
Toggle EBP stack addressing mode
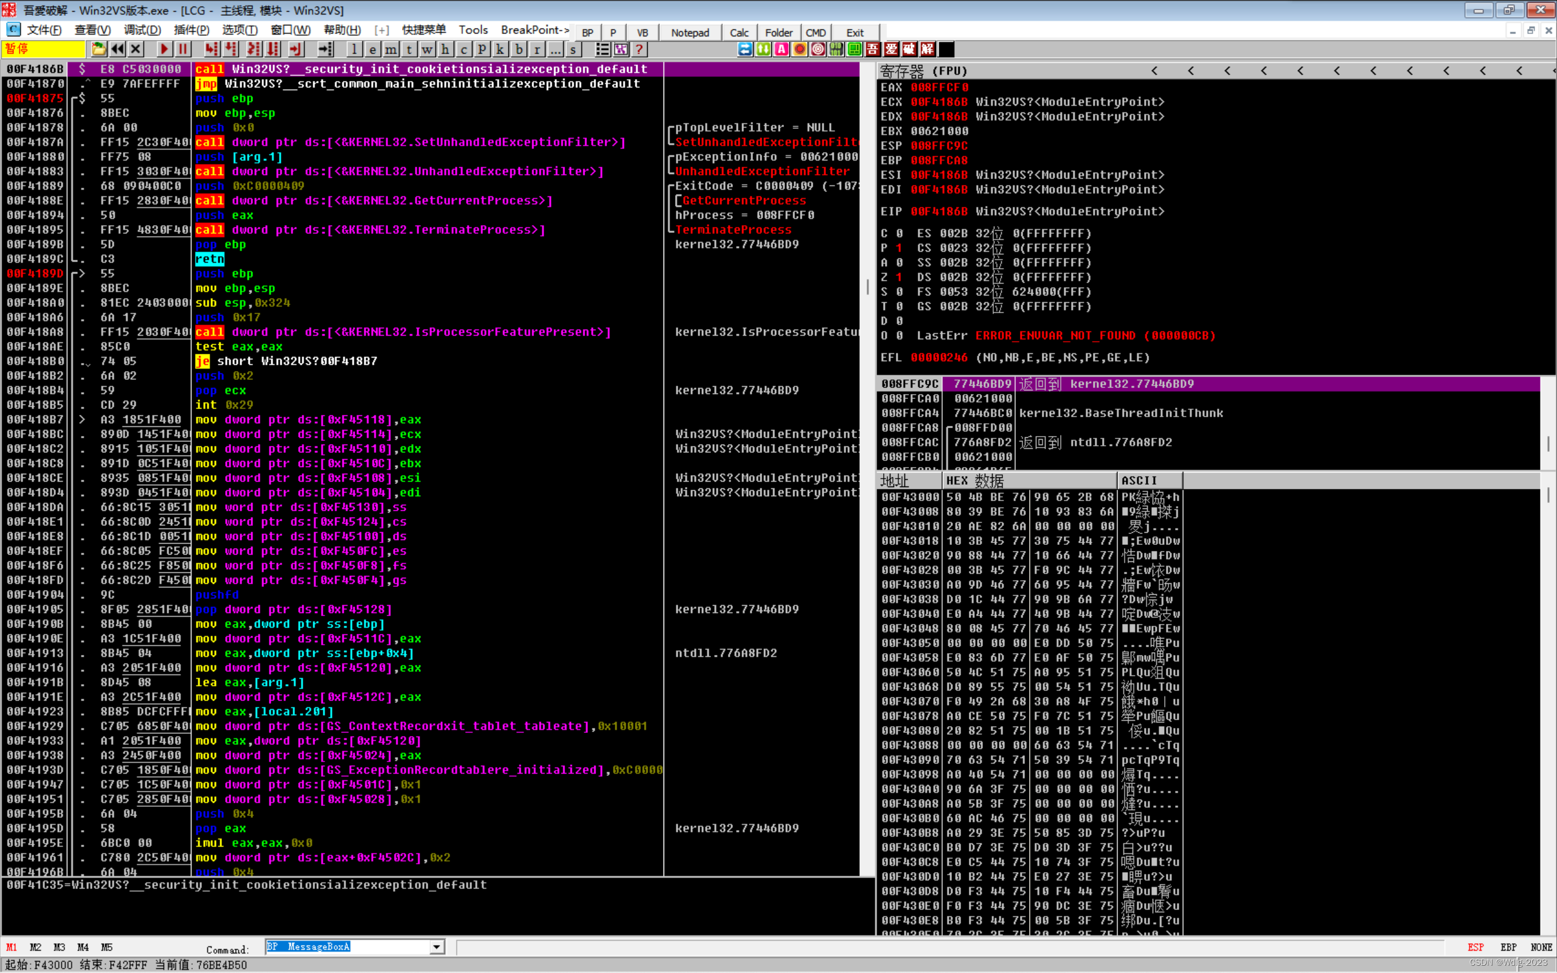click(1508, 947)
